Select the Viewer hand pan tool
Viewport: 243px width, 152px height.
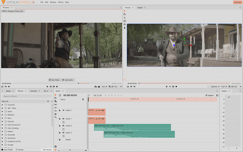point(124,14)
